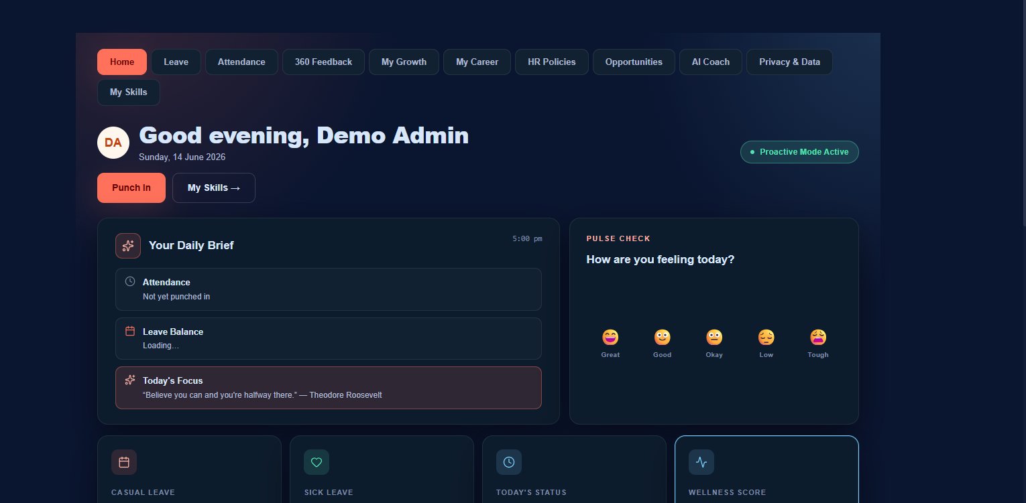Click the TODAY'S STATUS label
The width and height of the screenshot is (1026, 503).
[531, 492]
